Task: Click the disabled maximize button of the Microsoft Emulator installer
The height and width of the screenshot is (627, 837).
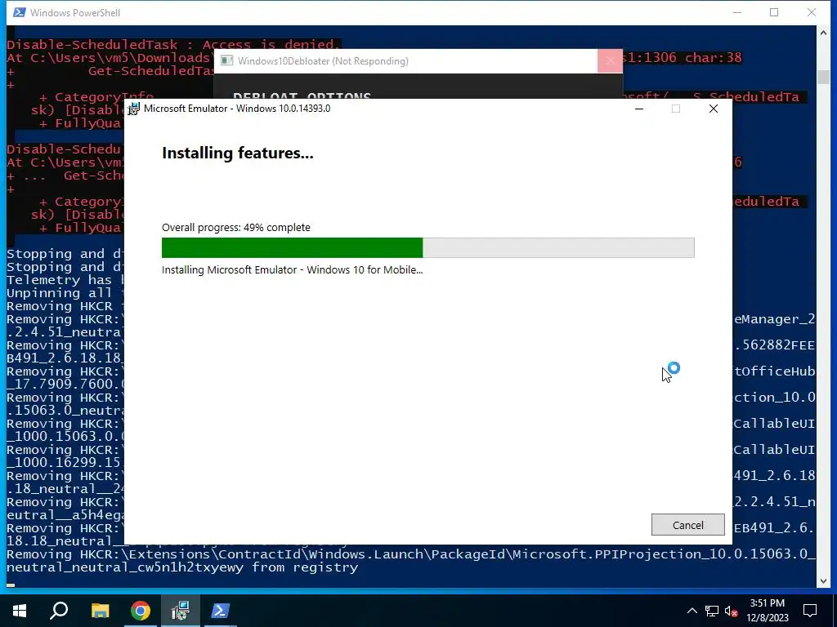Action: (x=676, y=109)
